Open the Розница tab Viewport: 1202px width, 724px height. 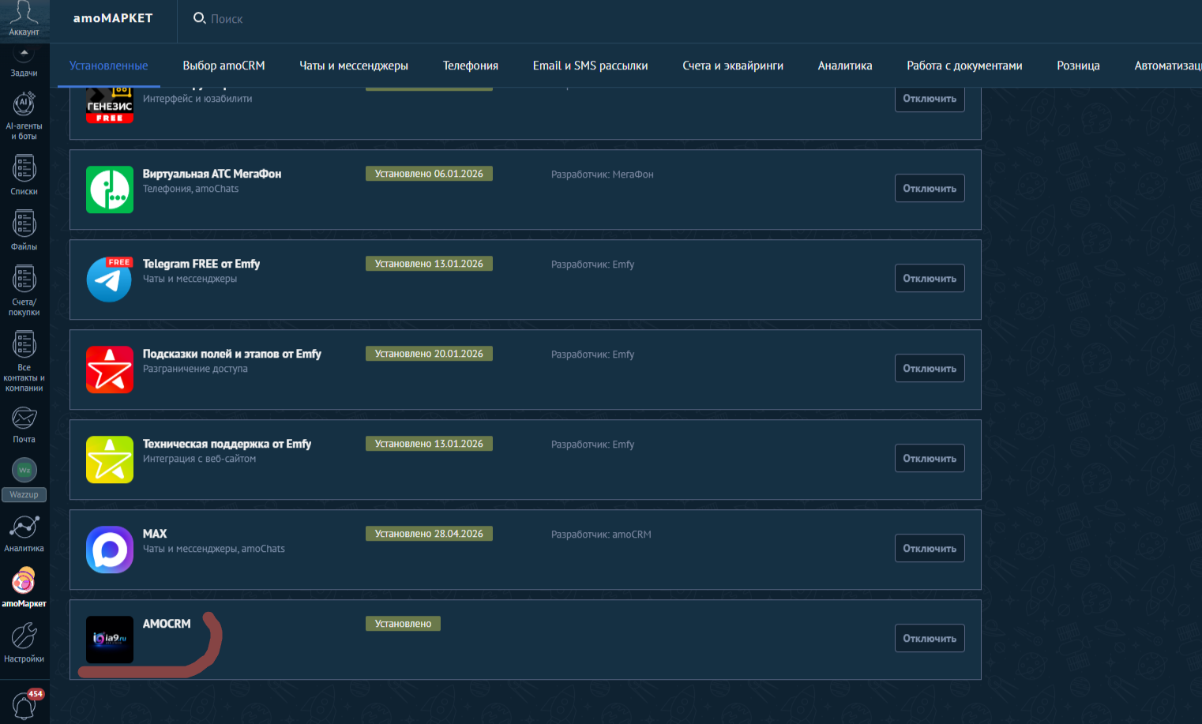[x=1078, y=66]
